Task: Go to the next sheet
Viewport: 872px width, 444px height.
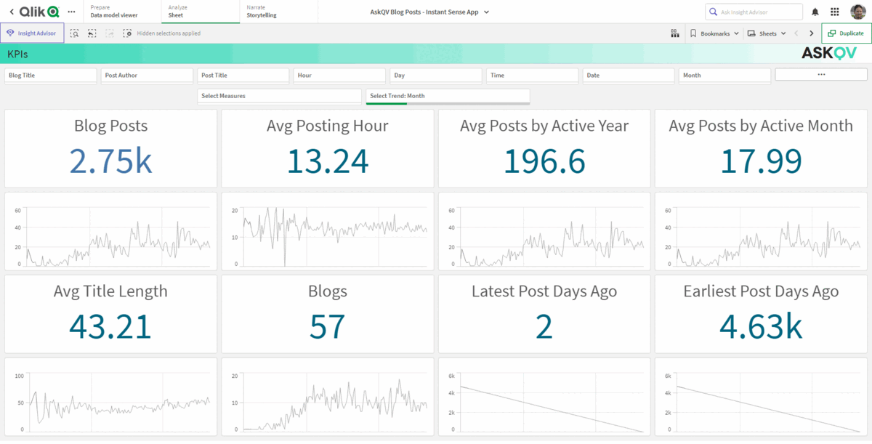Action: tap(812, 33)
